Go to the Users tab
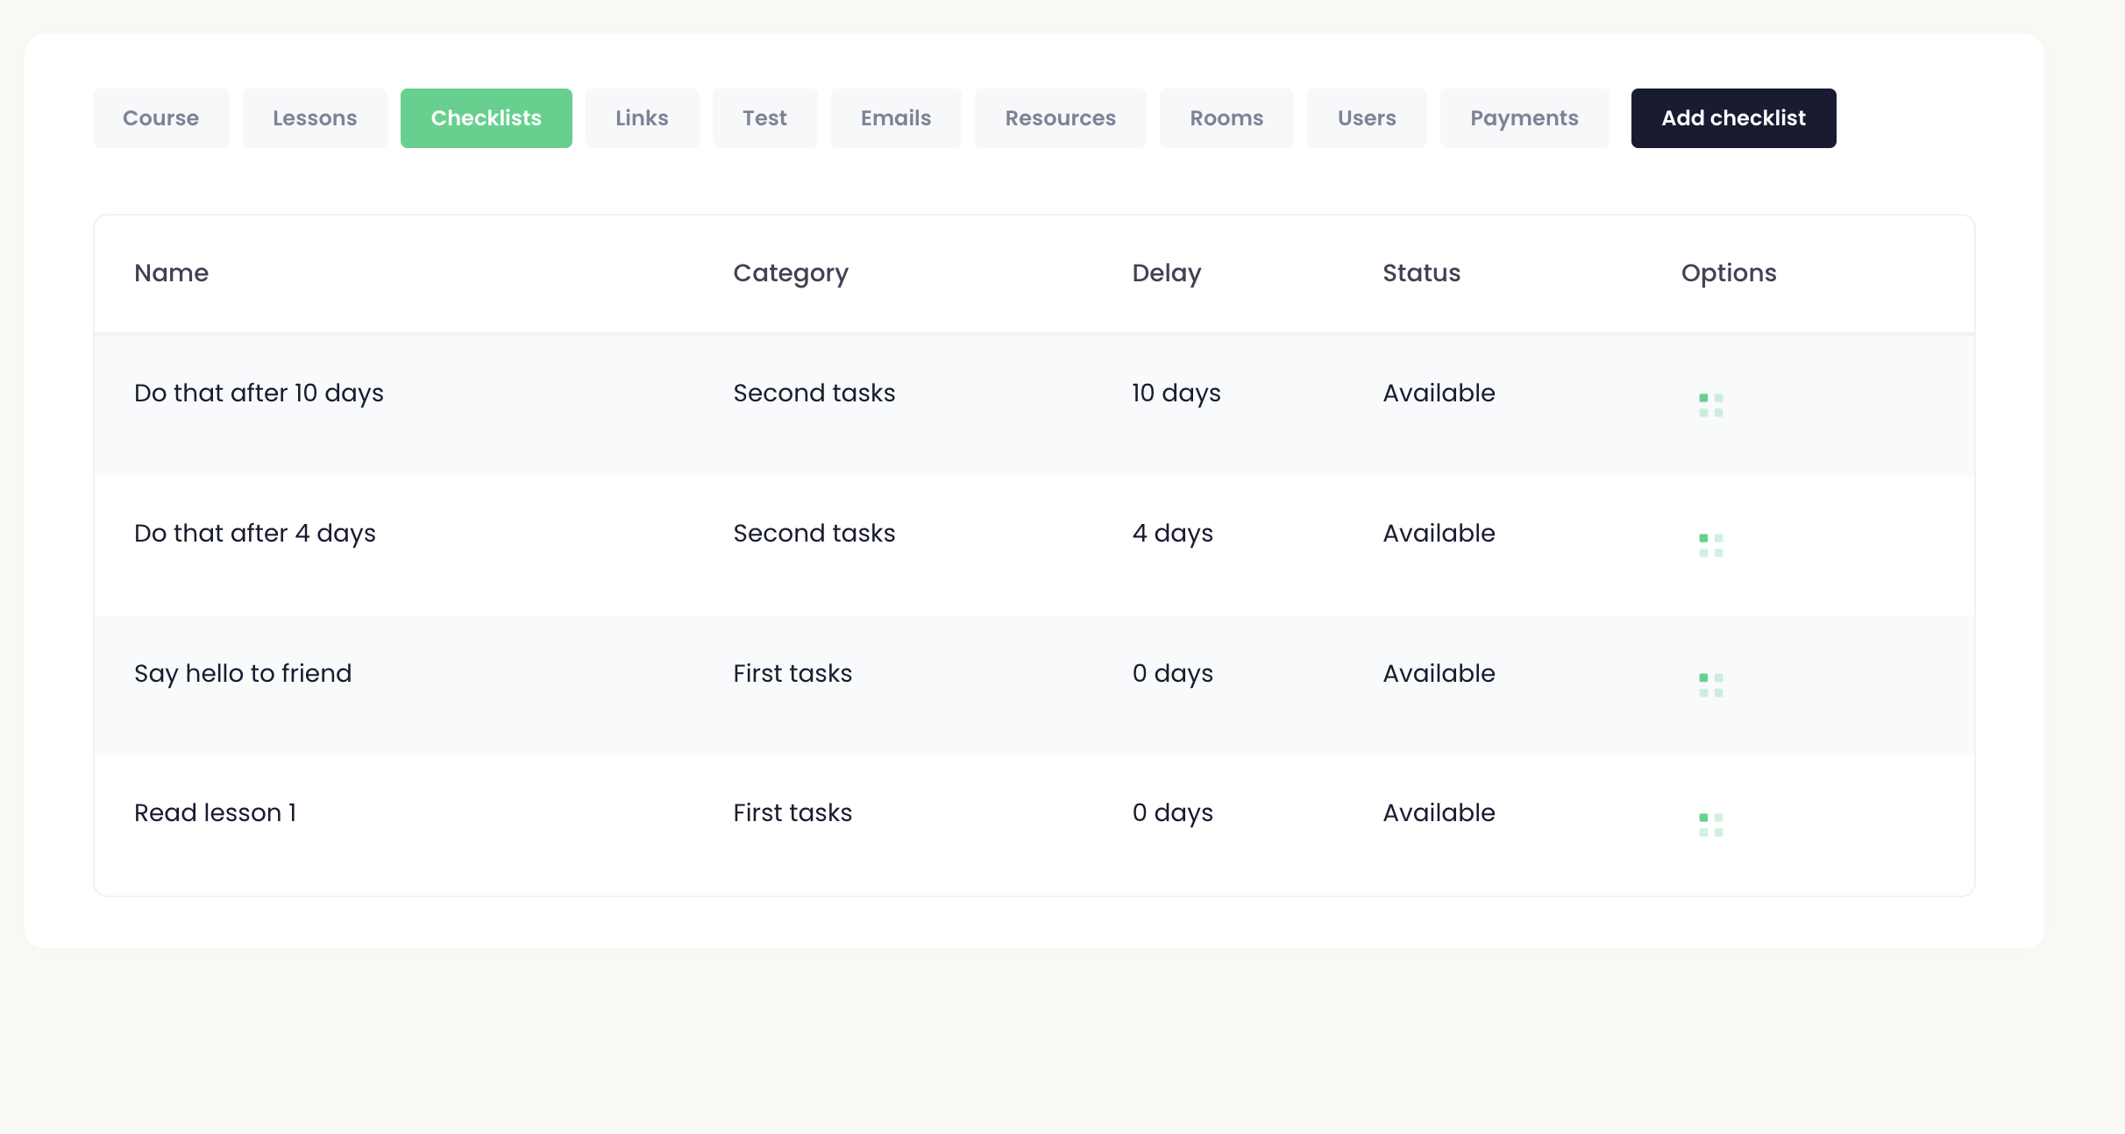 click(1366, 118)
